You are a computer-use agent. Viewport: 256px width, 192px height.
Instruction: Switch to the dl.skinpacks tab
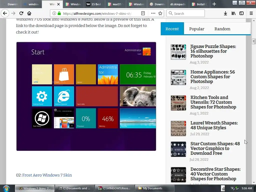click(x=178, y=4)
